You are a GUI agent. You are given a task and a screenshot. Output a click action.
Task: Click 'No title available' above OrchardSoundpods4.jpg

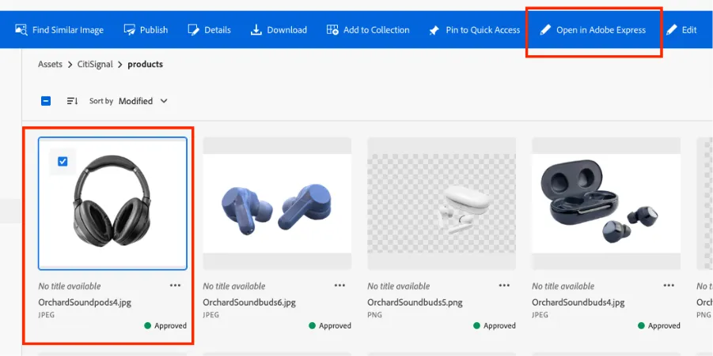(70, 287)
